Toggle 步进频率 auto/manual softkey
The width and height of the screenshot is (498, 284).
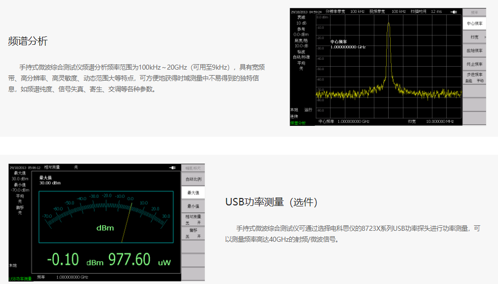474,77
